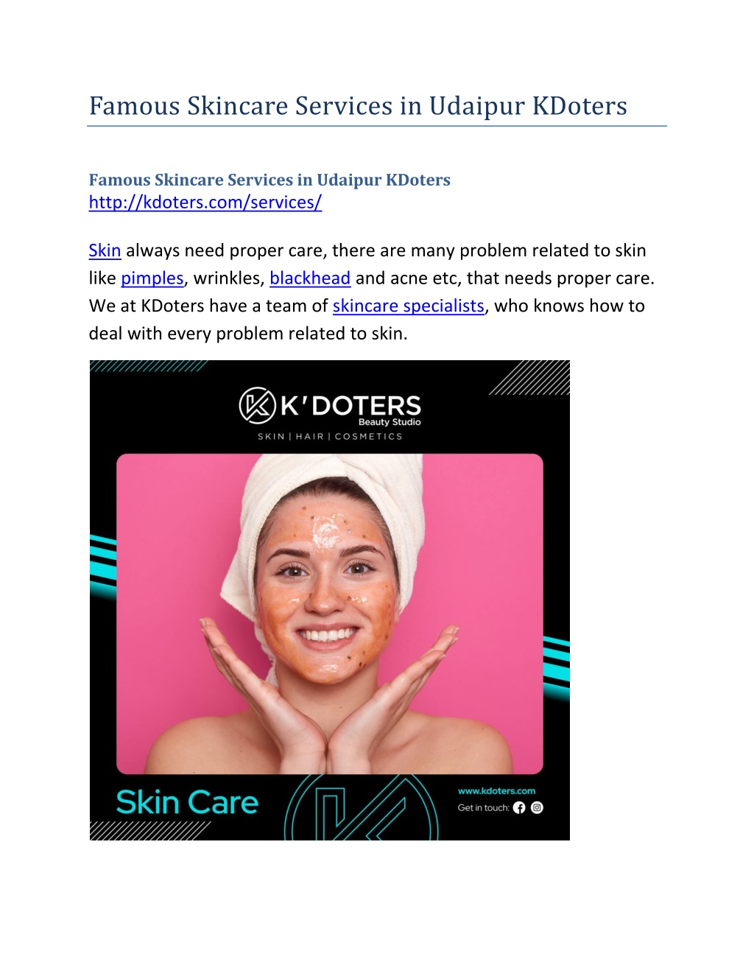The image size is (754, 976).
Task: Open the kdoters.com/services link
Action: click(205, 203)
